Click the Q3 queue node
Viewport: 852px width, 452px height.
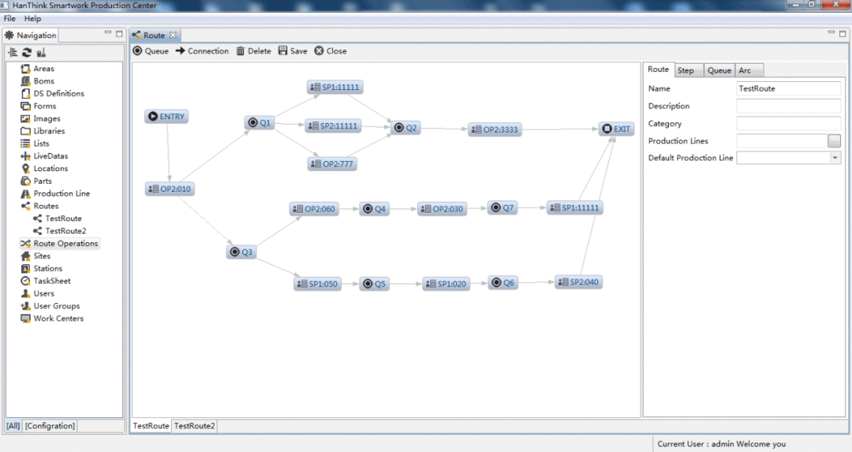pos(241,252)
